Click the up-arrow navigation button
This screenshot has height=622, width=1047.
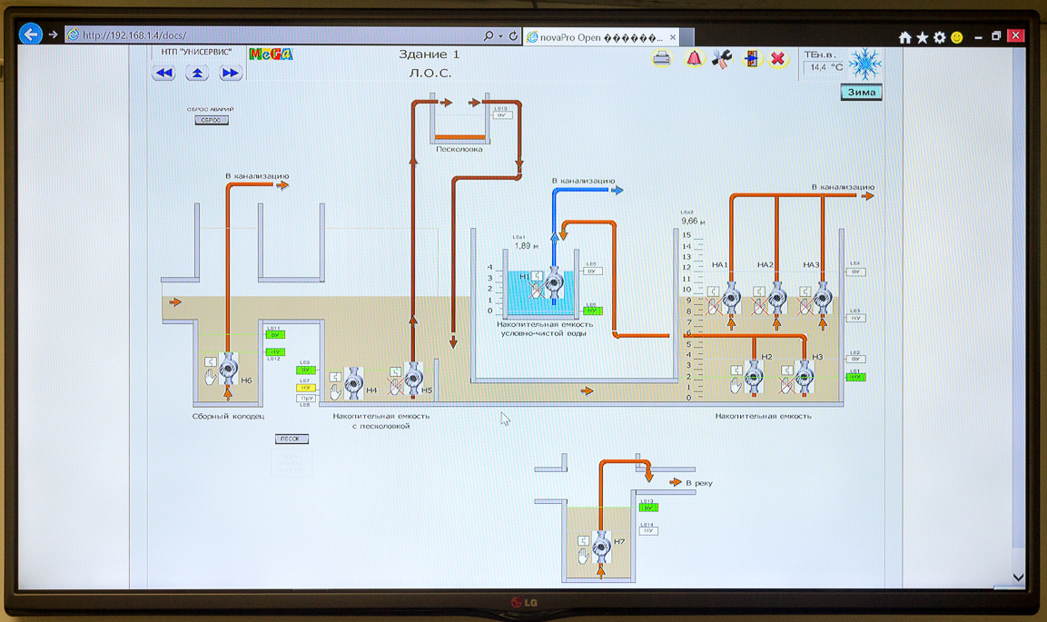click(x=197, y=73)
